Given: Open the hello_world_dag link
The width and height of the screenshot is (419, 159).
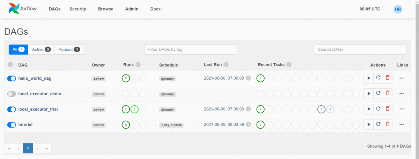Looking at the screenshot, I should pos(35,79).
